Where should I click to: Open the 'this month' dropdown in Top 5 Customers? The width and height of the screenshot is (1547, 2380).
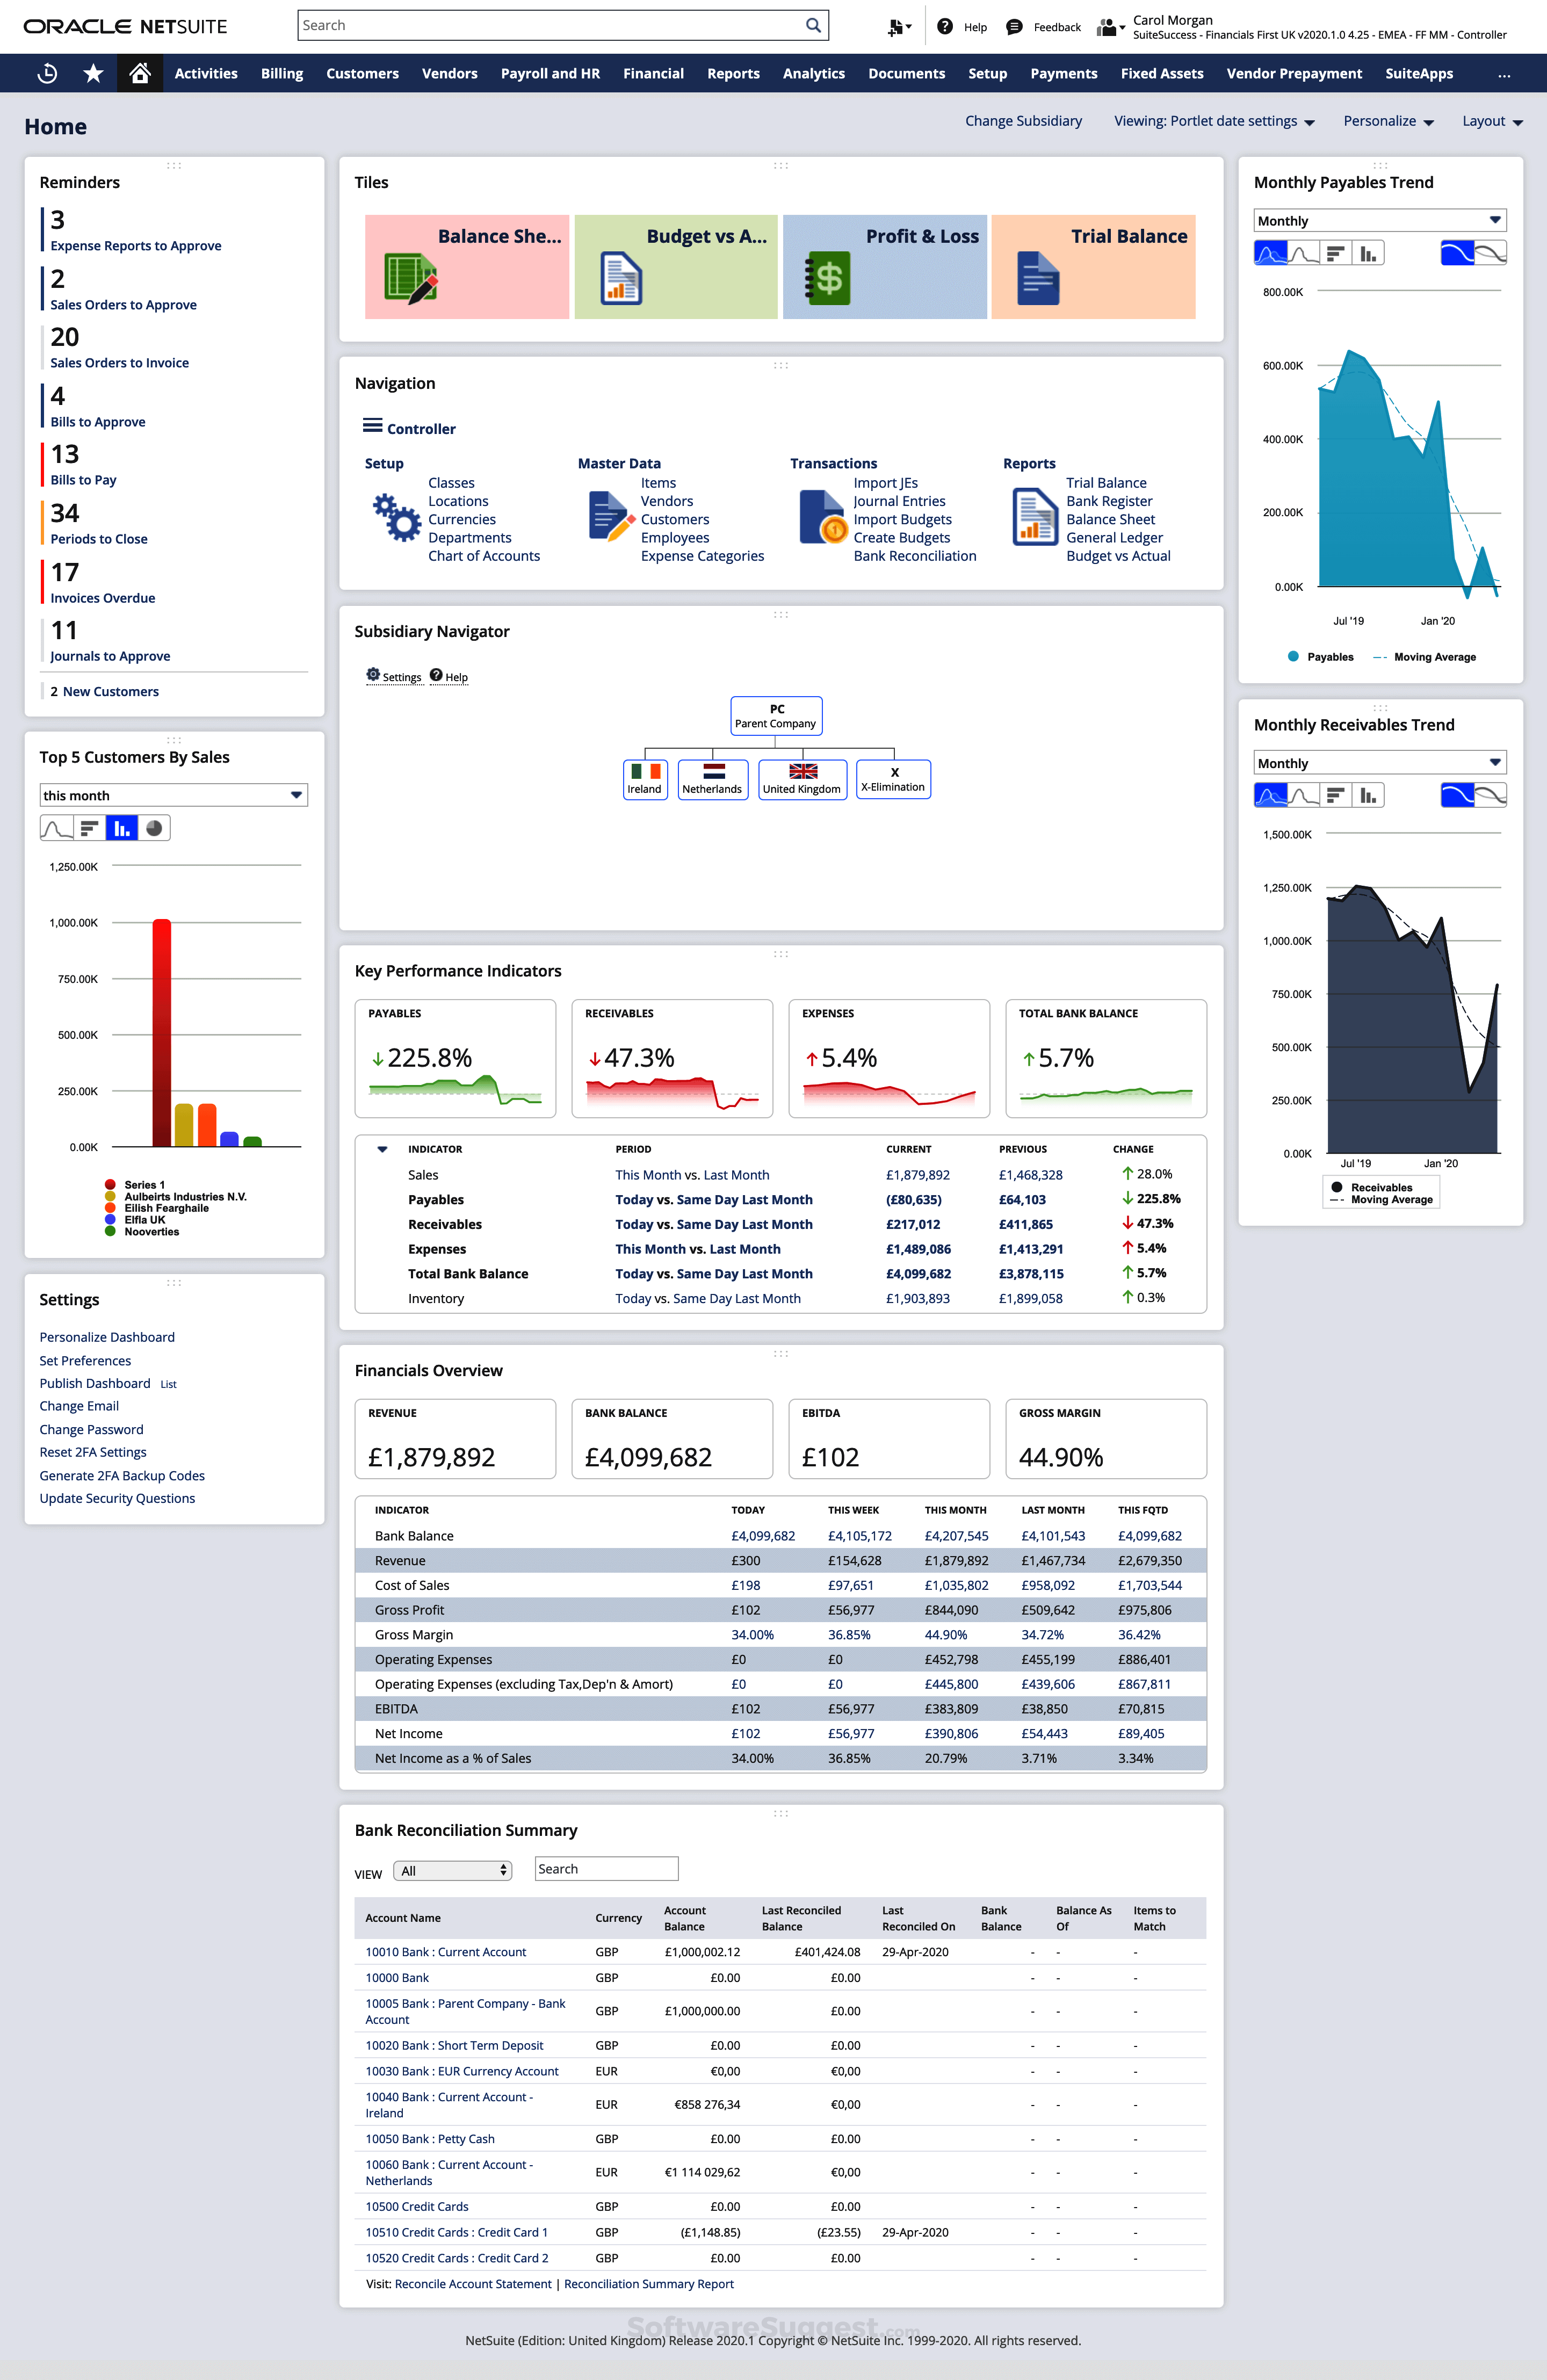point(173,795)
